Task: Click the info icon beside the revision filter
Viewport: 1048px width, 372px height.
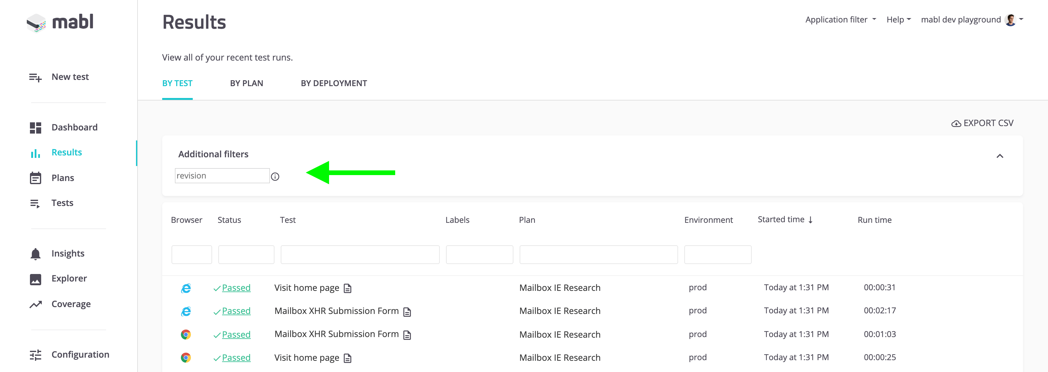Action: click(275, 176)
